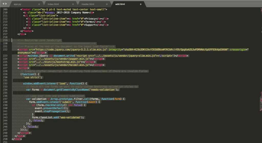Click 'Array.prototype.filter.call' expression

point(70,99)
